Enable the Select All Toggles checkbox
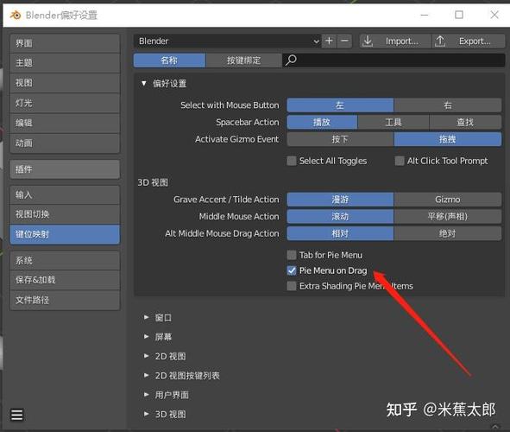510x432 pixels. point(292,161)
